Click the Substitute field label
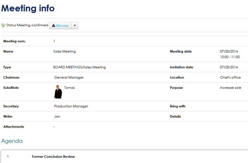Screen dimensions: 248x163 11,88
